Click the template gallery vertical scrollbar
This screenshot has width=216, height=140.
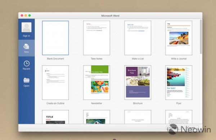point(201,37)
